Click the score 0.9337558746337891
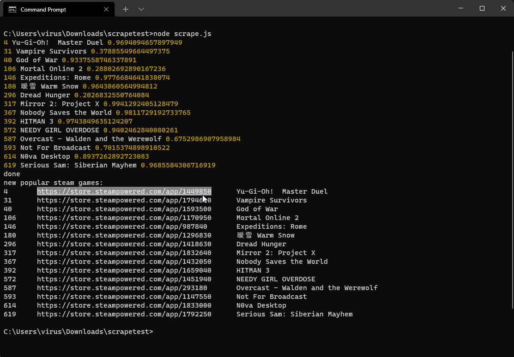The height and width of the screenshot is (357, 514). click(99, 60)
